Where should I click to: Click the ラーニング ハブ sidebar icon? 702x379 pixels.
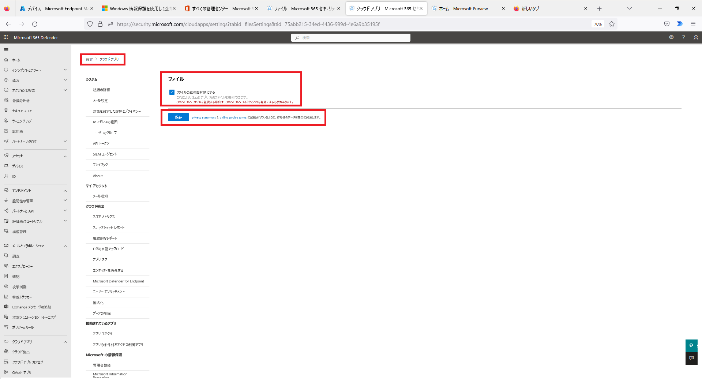[6, 121]
